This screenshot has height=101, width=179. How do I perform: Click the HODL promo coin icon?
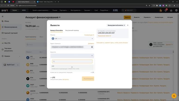tap(151, 45)
